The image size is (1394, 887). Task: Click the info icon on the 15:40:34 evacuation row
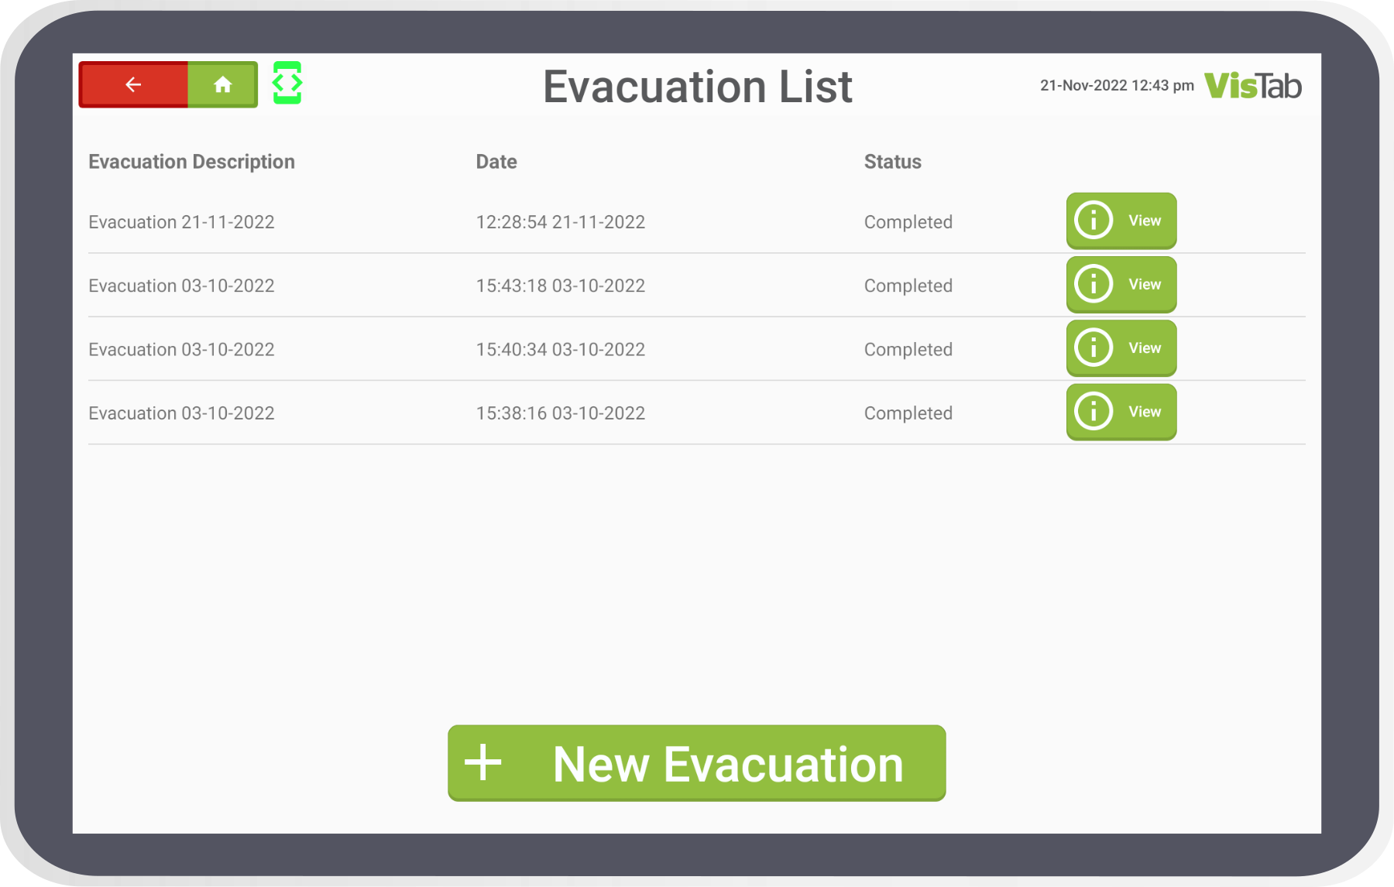(1093, 348)
